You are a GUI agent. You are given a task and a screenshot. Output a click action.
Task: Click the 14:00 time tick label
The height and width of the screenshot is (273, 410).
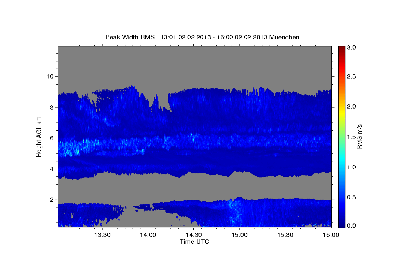tap(148, 235)
